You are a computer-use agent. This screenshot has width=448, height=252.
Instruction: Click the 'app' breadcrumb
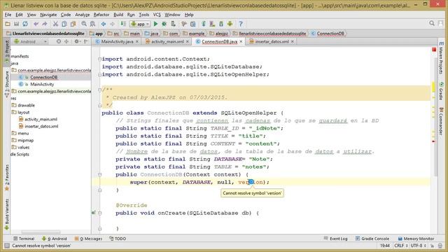97,34
